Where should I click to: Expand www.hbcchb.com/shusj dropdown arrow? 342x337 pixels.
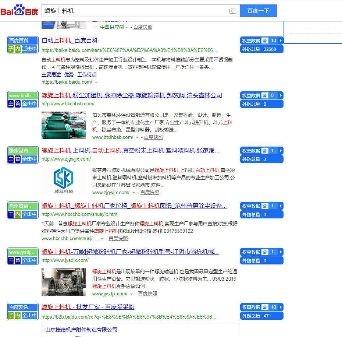102,239
